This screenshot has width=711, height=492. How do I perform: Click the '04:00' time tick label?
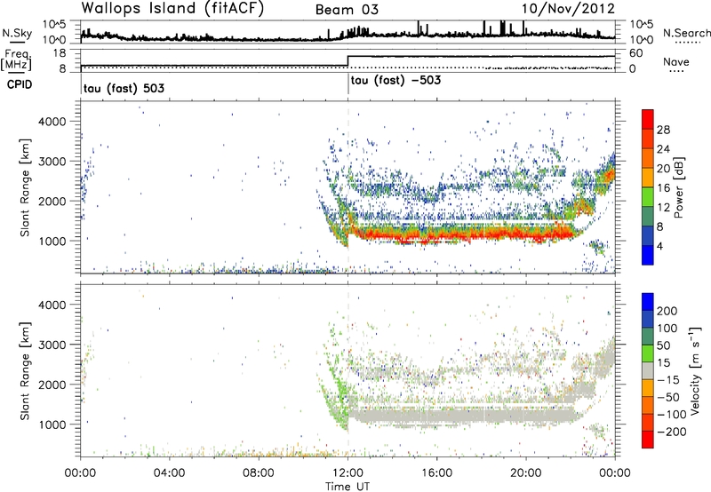point(169,473)
